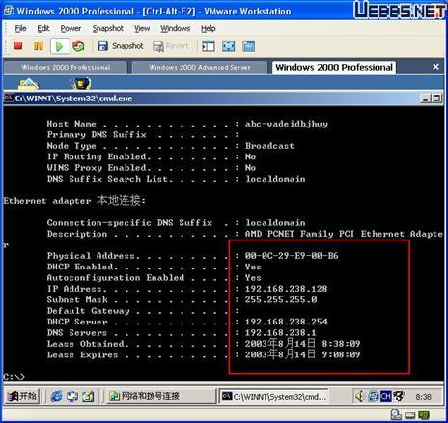Click the Reset virtual machine icon
The width and height of the screenshot is (448, 423).
click(78, 46)
